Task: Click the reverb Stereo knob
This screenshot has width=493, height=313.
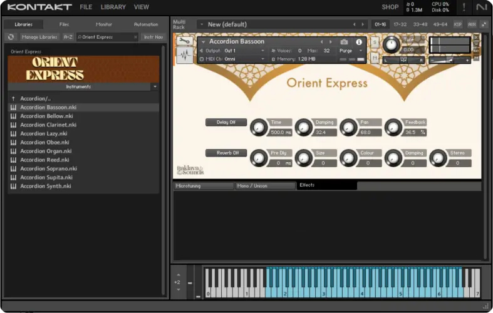Action: pos(438,158)
